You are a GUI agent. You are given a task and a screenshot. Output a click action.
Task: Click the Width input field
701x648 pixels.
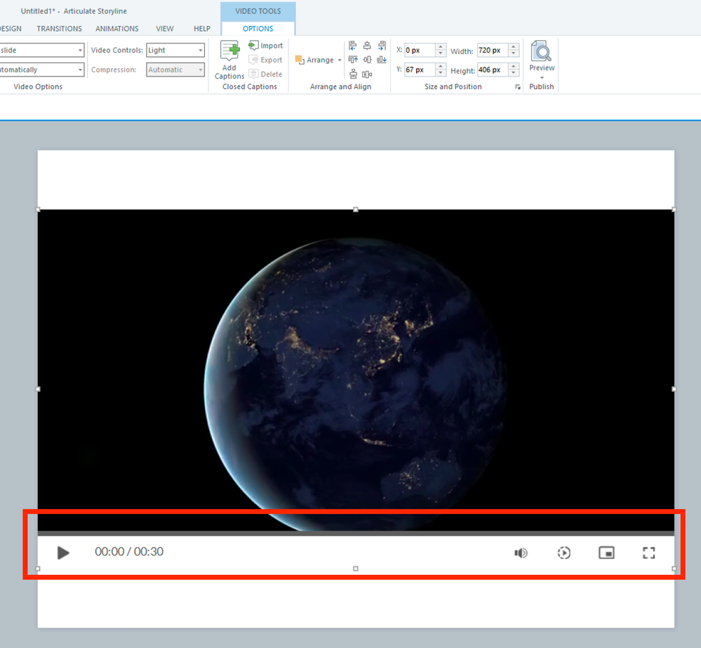click(x=493, y=51)
